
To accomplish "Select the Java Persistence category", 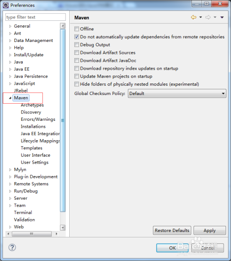I will [30, 76].
